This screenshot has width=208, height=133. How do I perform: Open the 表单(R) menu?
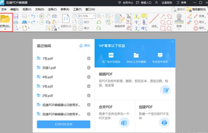click(65, 9)
